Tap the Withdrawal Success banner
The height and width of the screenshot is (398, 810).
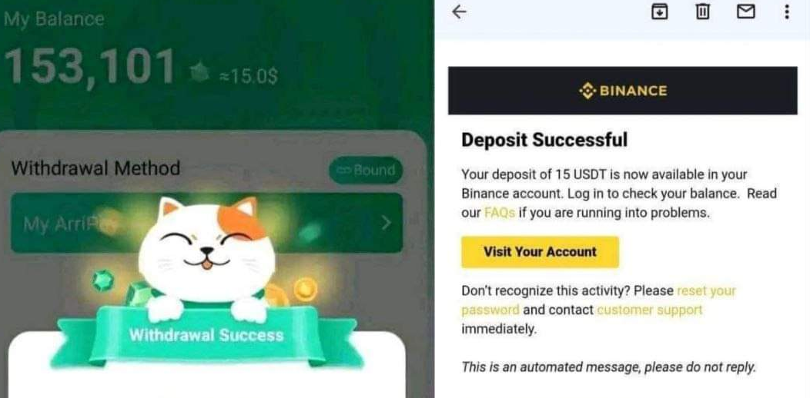tap(206, 336)
